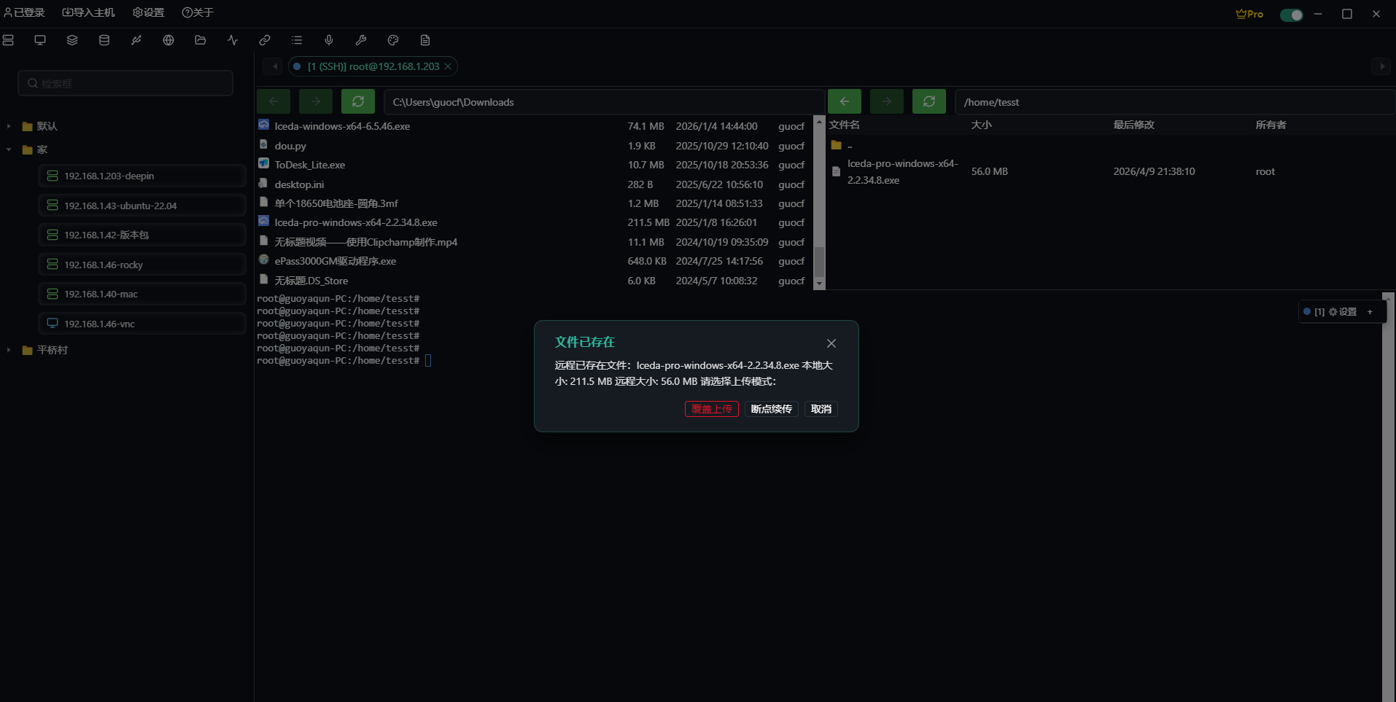Toggle the switch next to Pro
Image resolution: width=1396 pixels, height=702 pixels.
pos(1291,15)
